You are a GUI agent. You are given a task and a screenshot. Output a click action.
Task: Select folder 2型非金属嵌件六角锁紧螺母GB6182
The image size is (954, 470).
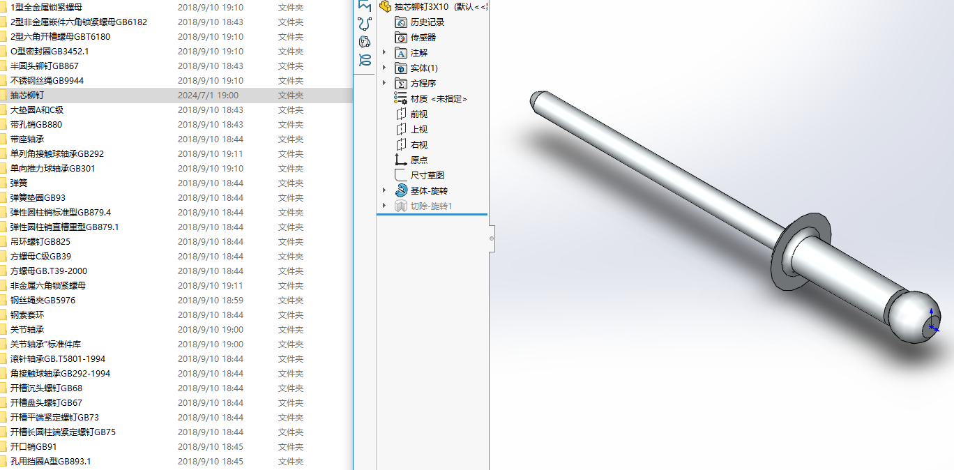[x=79, y=22]
